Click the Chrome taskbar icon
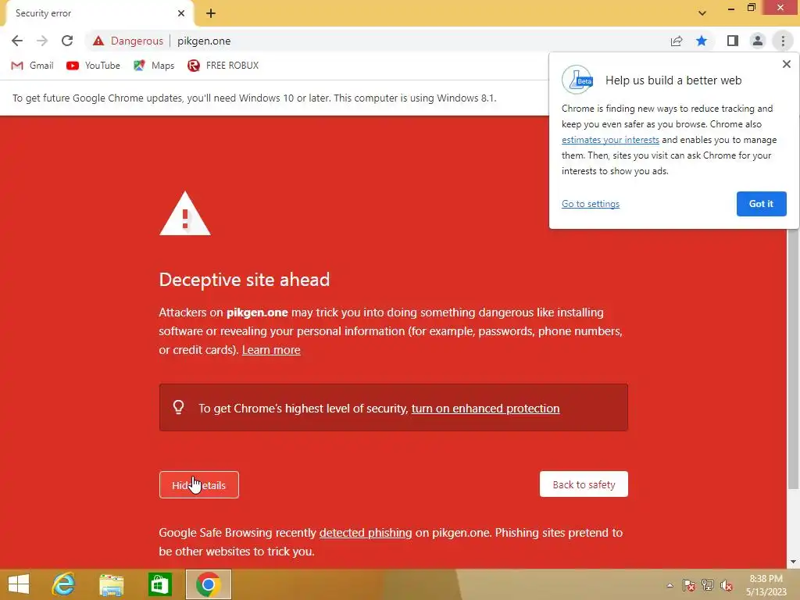This screenshot has width=800, height=600. [208, 584]
